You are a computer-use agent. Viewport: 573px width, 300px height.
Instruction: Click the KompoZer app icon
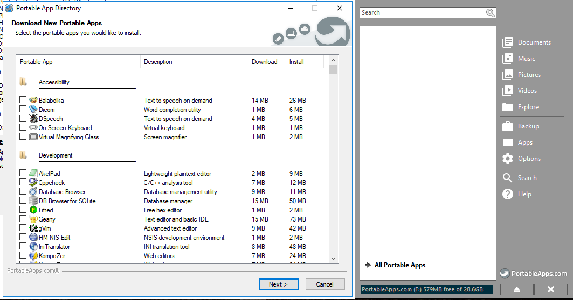[33, 255]
